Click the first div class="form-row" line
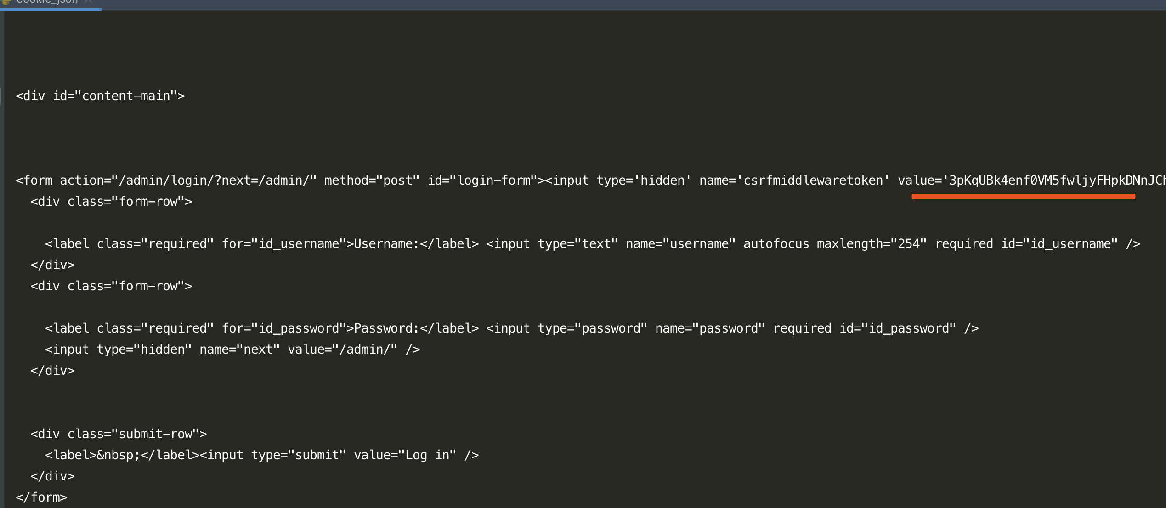The width and height of the screenshot is (1166, 508). [x=111, y=202]
